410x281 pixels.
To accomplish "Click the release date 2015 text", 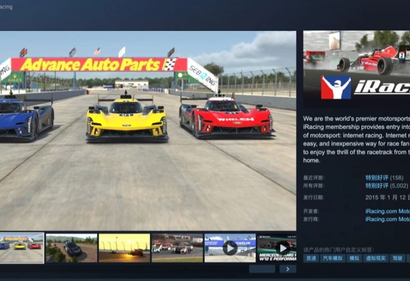I will coord(387,198).
